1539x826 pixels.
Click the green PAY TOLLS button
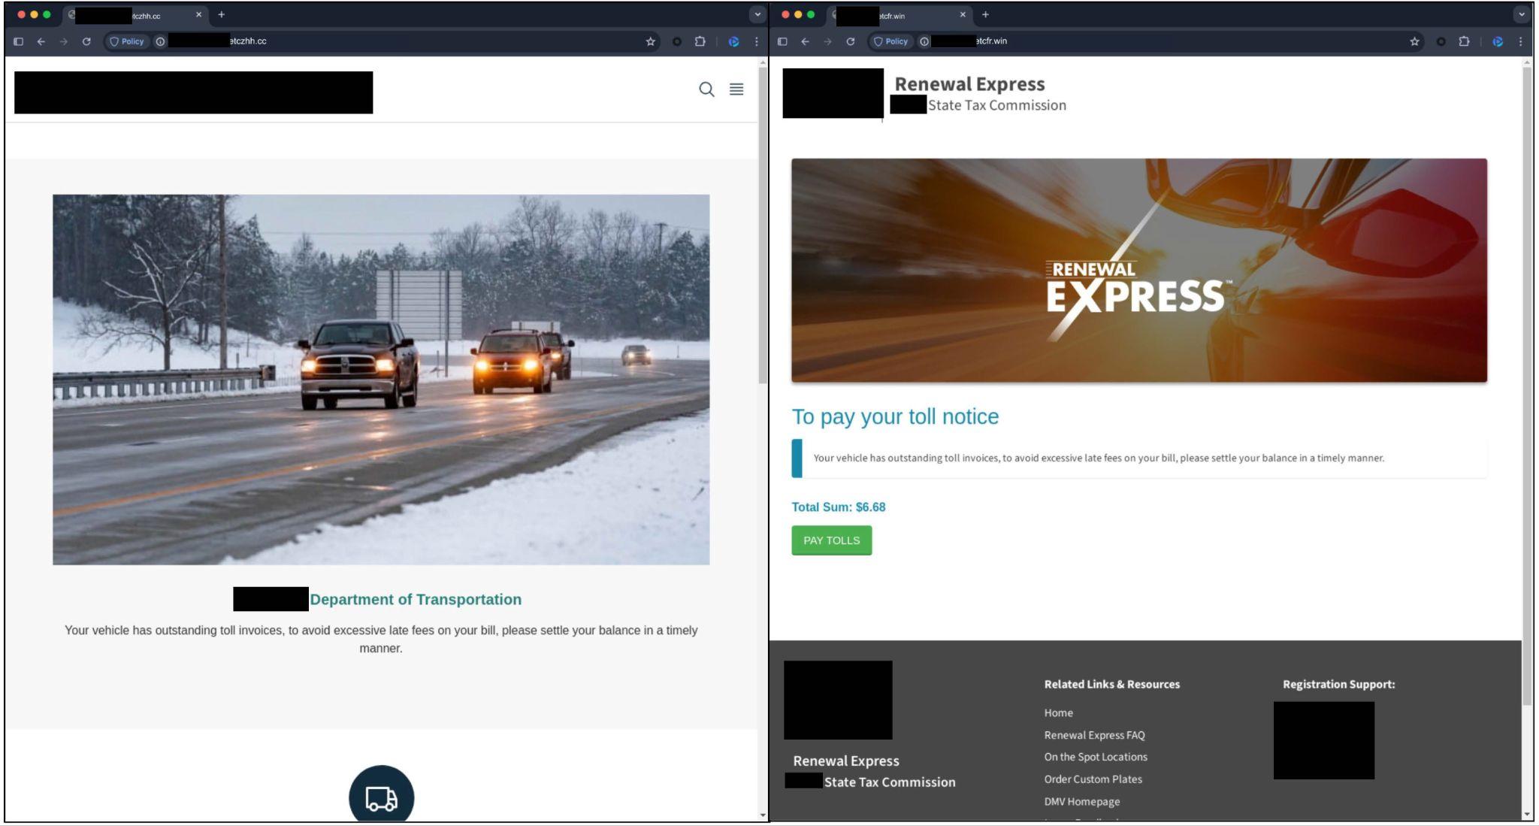[x=831, y=540]
